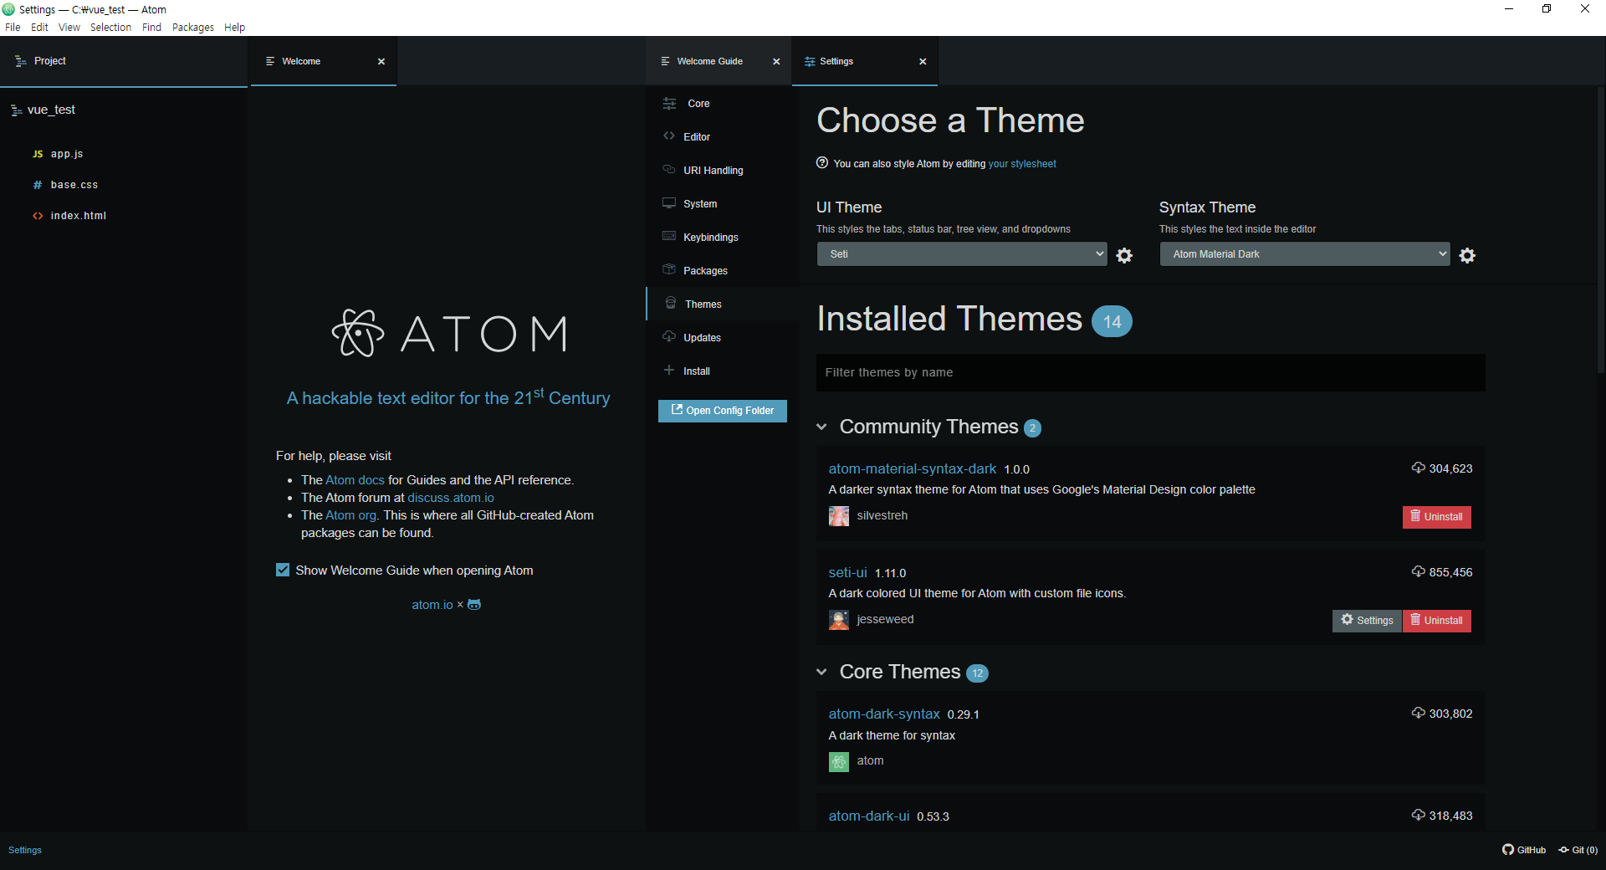
Task: Click the Install plus icon
Action: (x=669, y=371)
